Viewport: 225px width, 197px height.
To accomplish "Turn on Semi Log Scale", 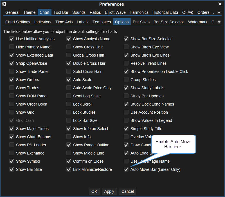I will coord(69,96).
